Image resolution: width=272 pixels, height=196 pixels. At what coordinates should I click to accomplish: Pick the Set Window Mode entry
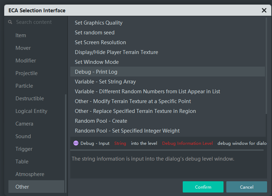97,62
